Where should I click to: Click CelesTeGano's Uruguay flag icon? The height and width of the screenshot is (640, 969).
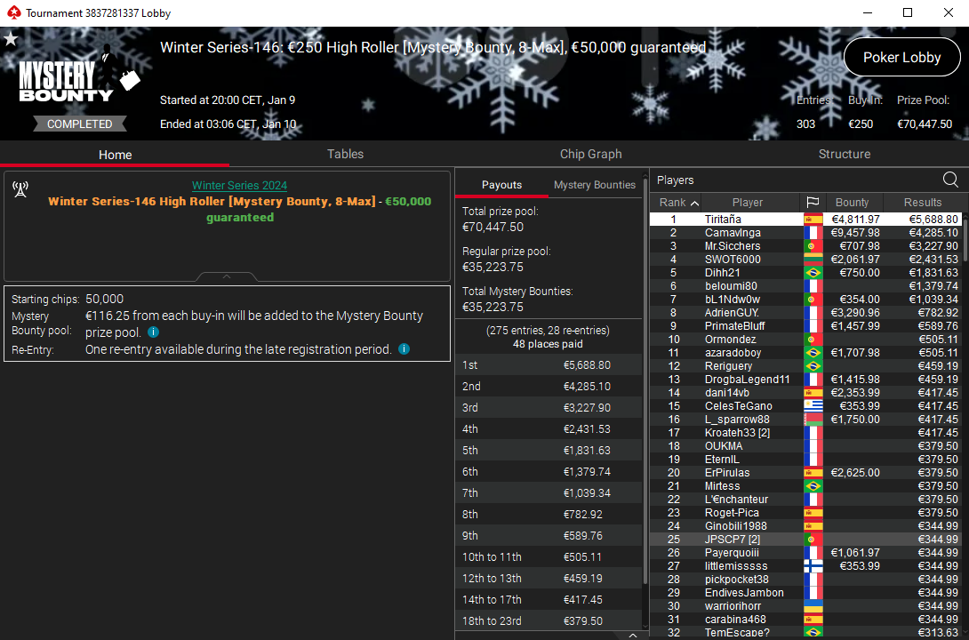click(x=813, y=406)
